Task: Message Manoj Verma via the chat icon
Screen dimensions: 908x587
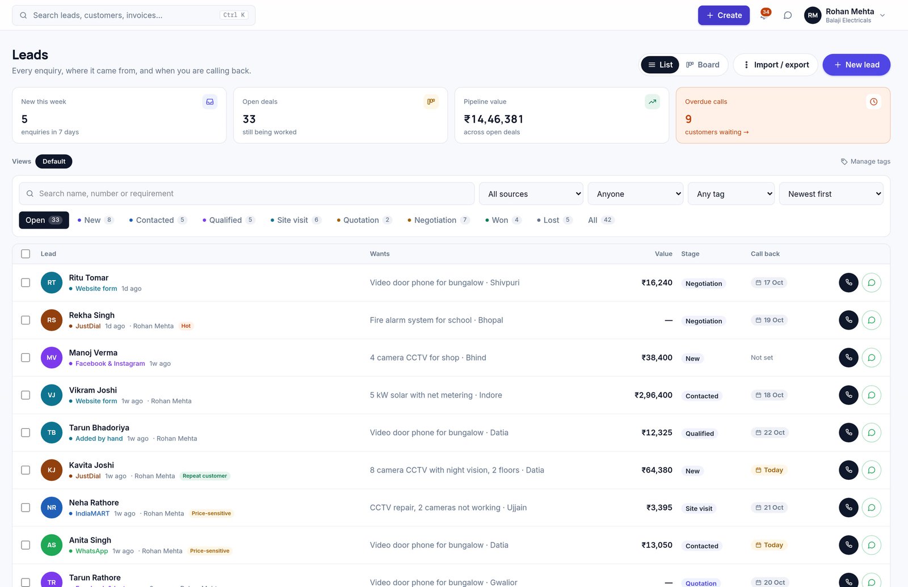Action: coord(871,357)
